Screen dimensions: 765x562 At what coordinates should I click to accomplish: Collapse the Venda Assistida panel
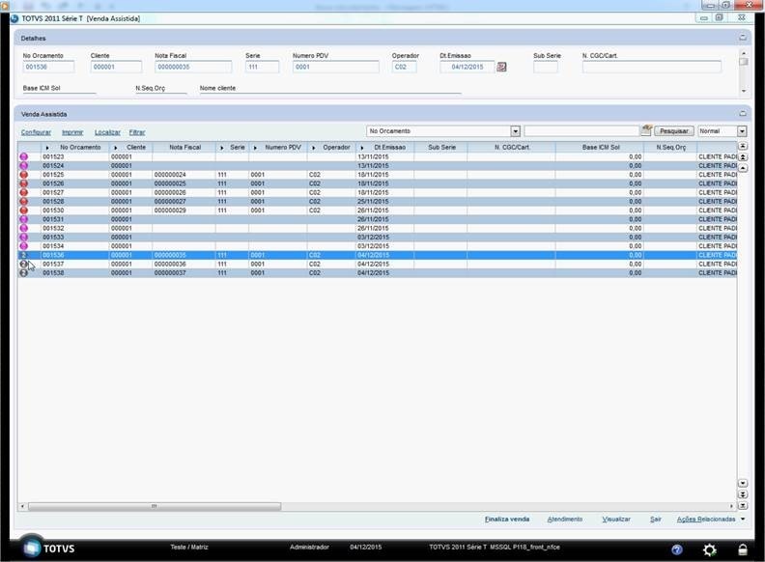click(743, 113)
